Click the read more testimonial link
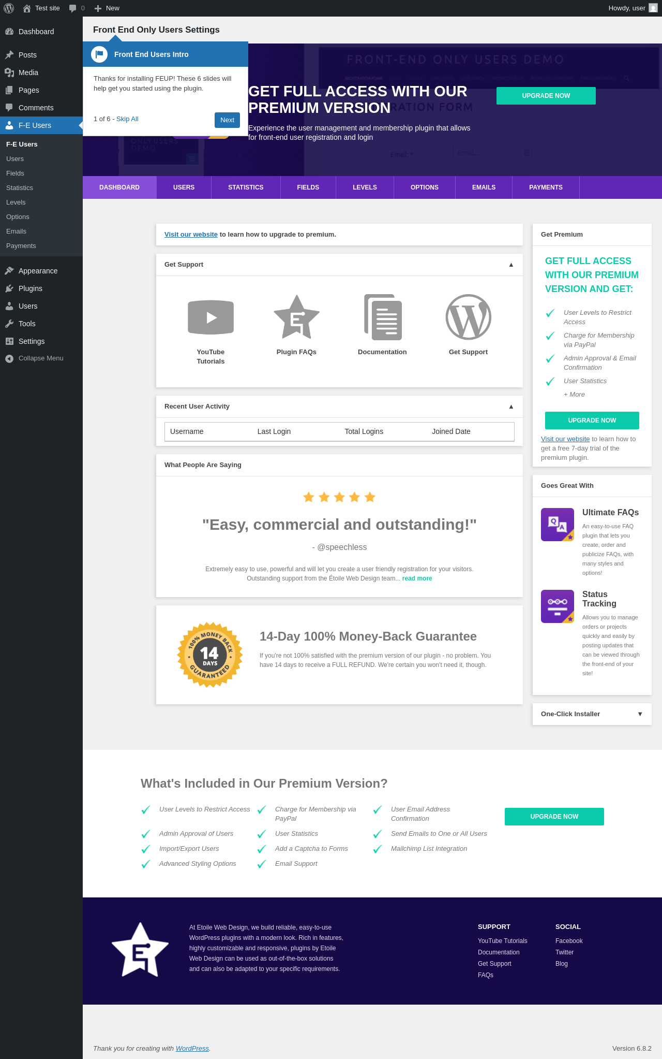The image size is (662, 1059). pyautogui.click(x=417, y=578)
